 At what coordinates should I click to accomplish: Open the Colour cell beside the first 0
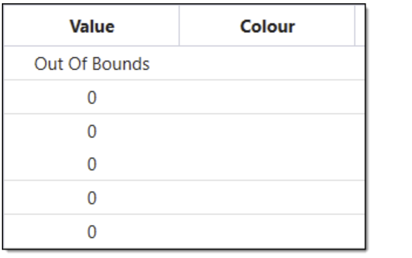[267, 97]
